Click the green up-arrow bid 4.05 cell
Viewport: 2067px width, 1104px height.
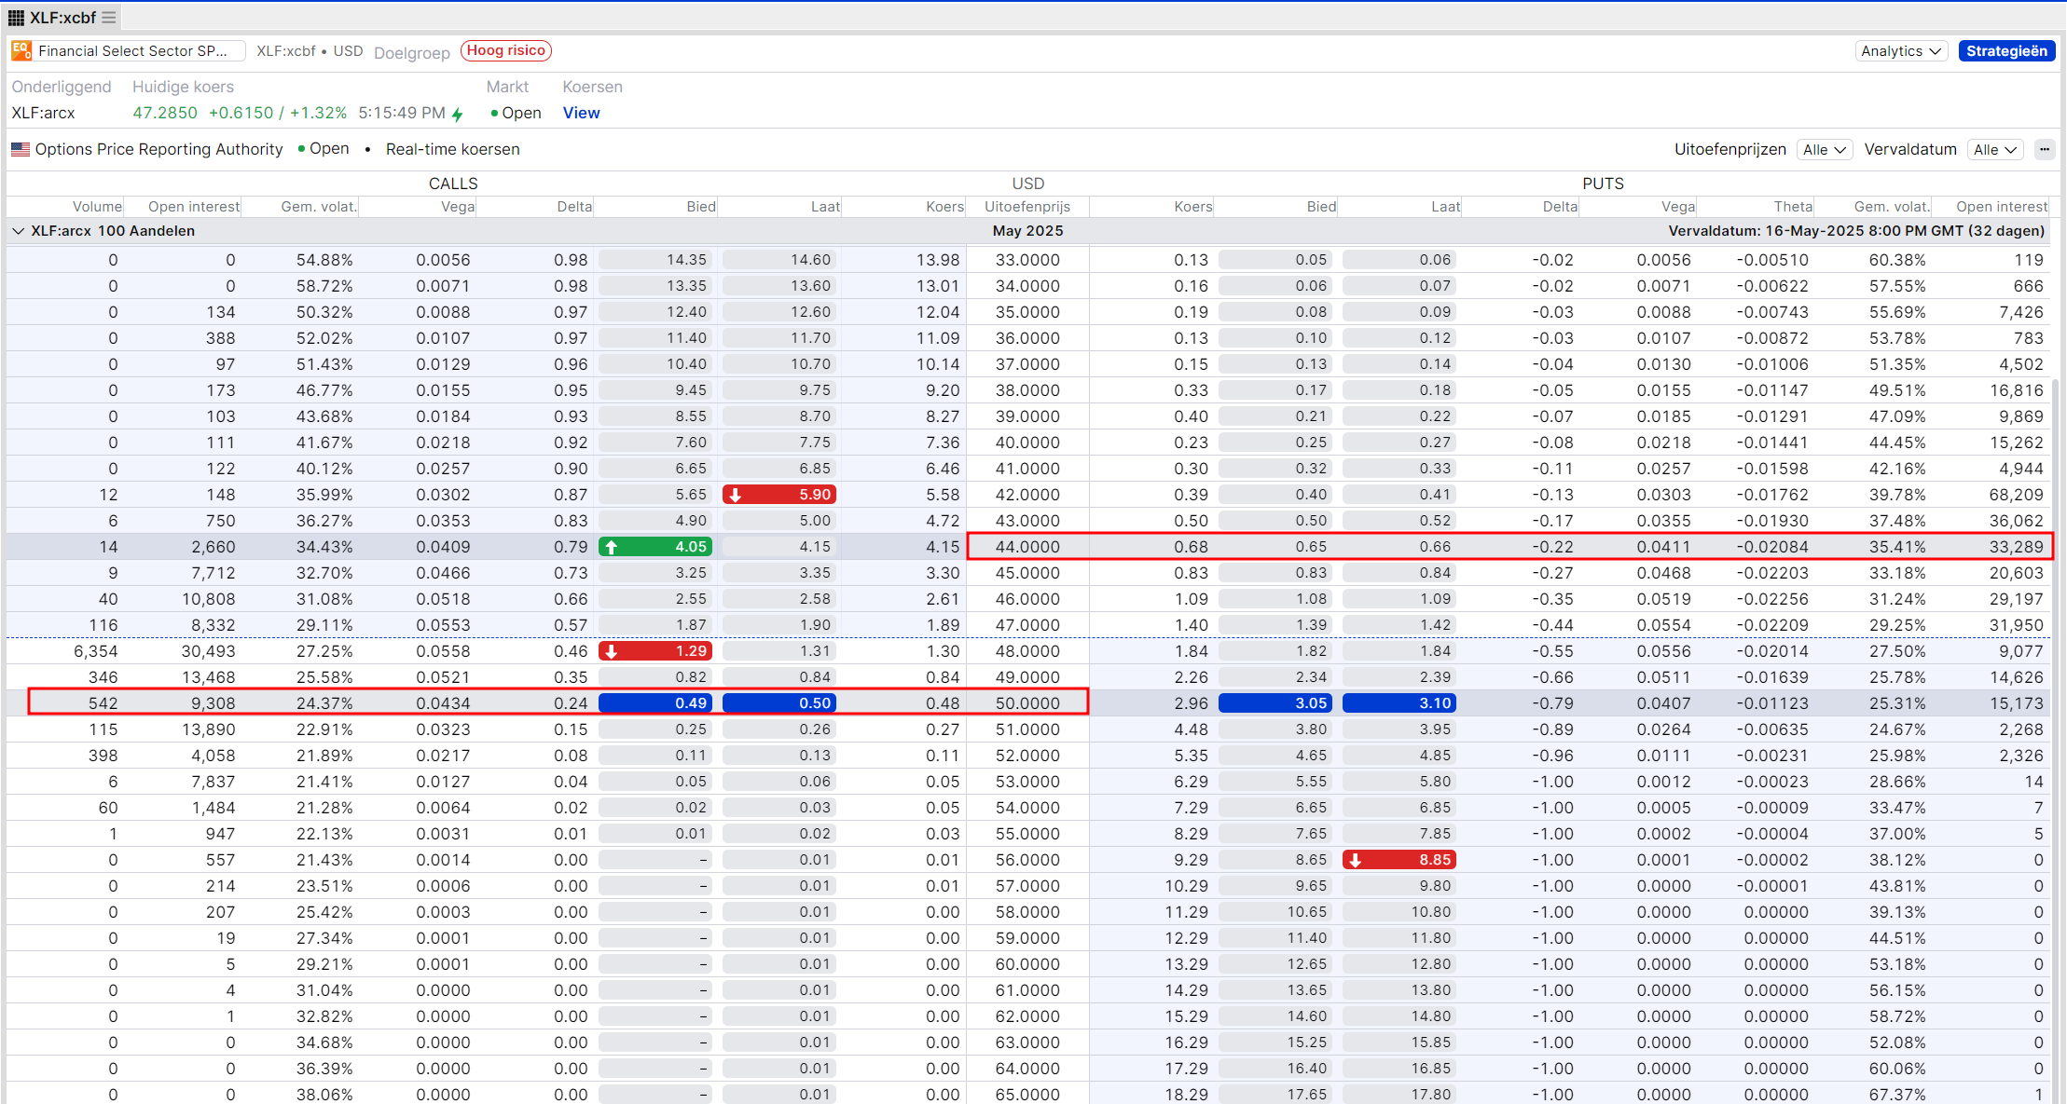(655, 547)
